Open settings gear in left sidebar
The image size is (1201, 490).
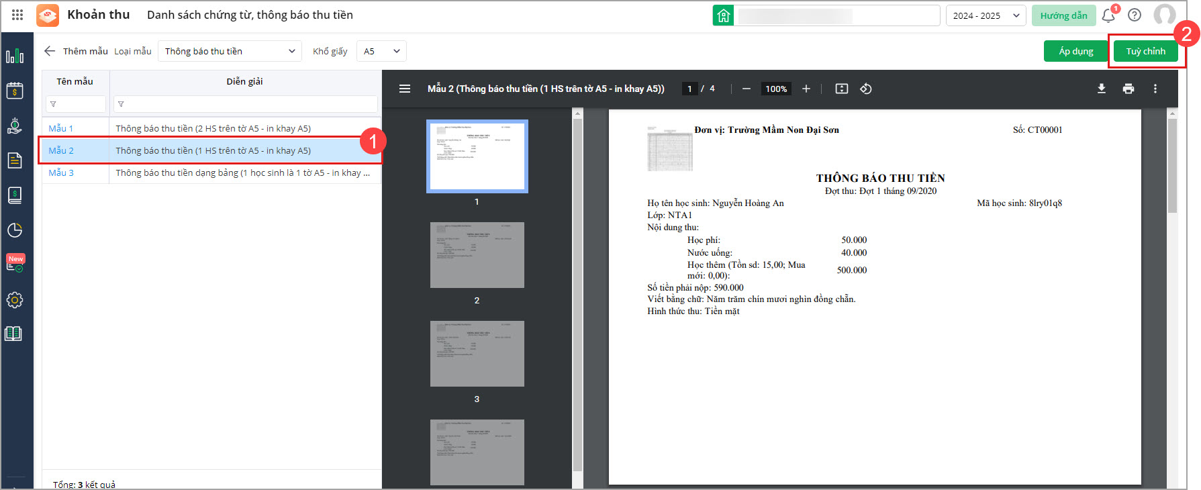15,300
